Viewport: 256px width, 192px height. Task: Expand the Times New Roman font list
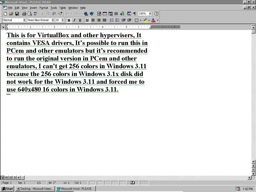pyautogui.click(x=53, y=20)
